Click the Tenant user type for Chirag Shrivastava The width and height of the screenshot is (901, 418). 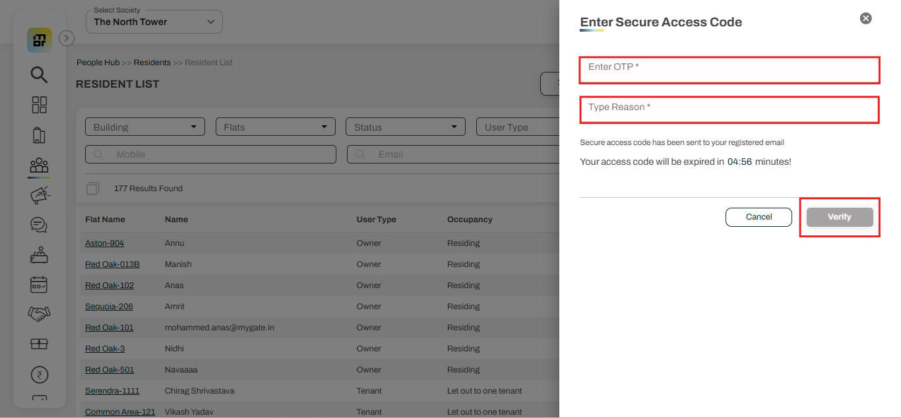point(369,391)
